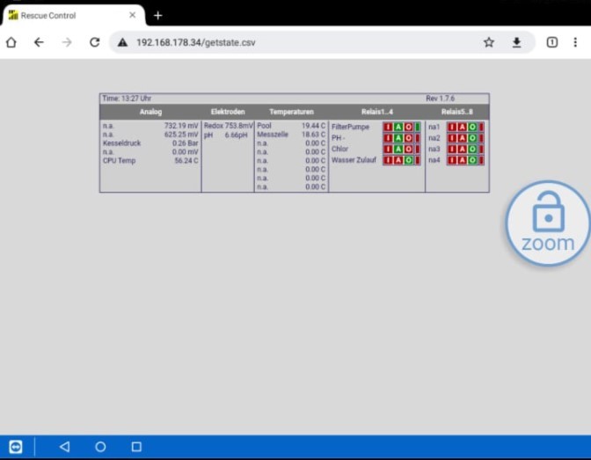Reload the getstate.csv page
This screenshot has height=460, width=591.
click(x=95, y=42)
